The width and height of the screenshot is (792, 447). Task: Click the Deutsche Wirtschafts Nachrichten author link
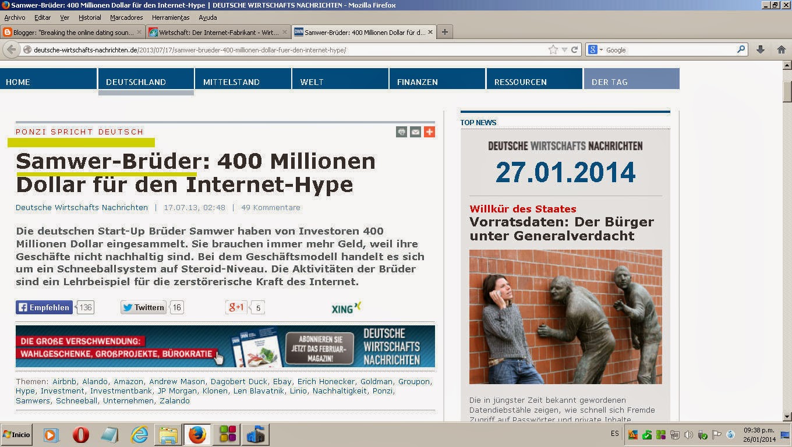(x=82, y=207)
